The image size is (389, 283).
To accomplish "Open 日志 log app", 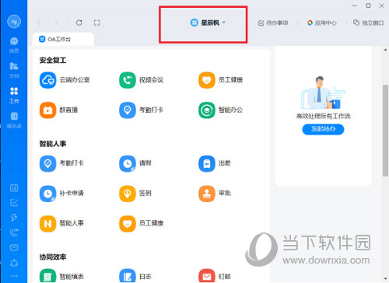I will point(135,276).
